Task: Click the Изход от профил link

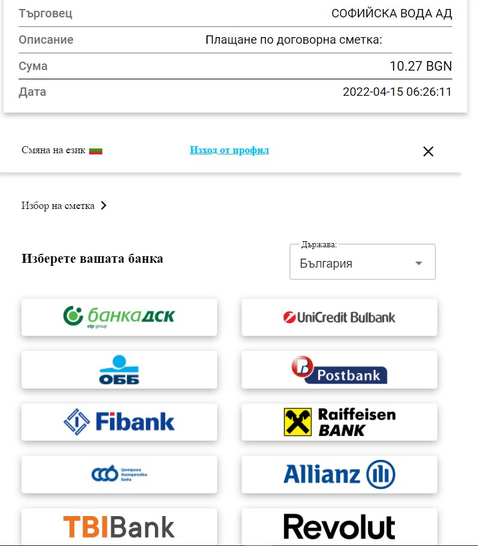Action: tap(229, 150)
